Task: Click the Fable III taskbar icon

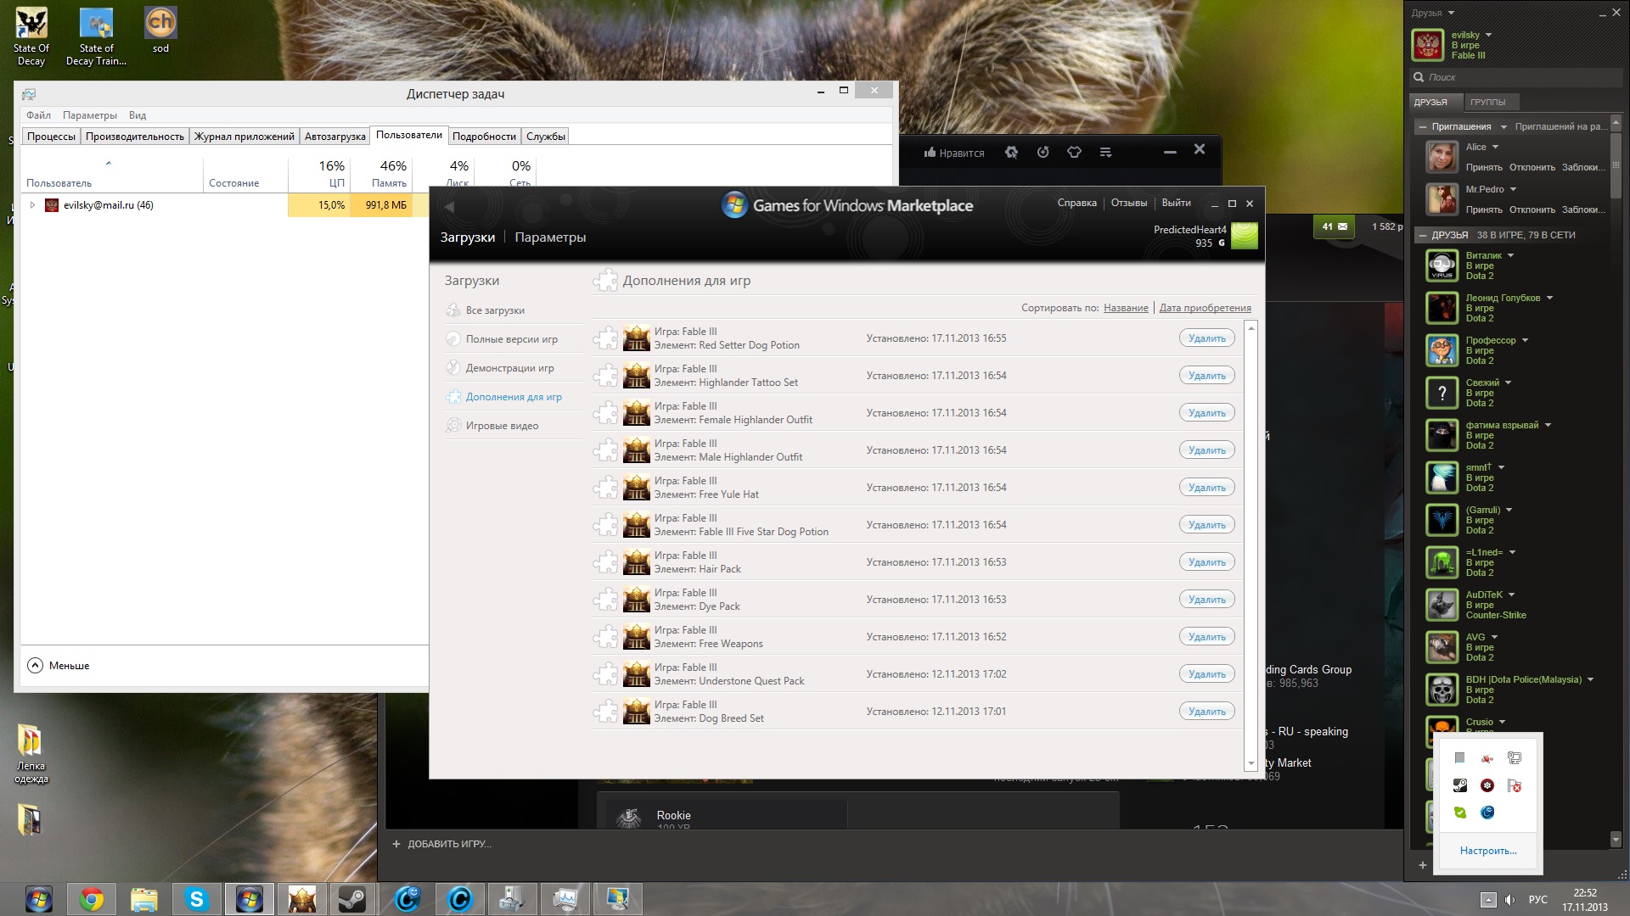Action: [x=301, y=899]
